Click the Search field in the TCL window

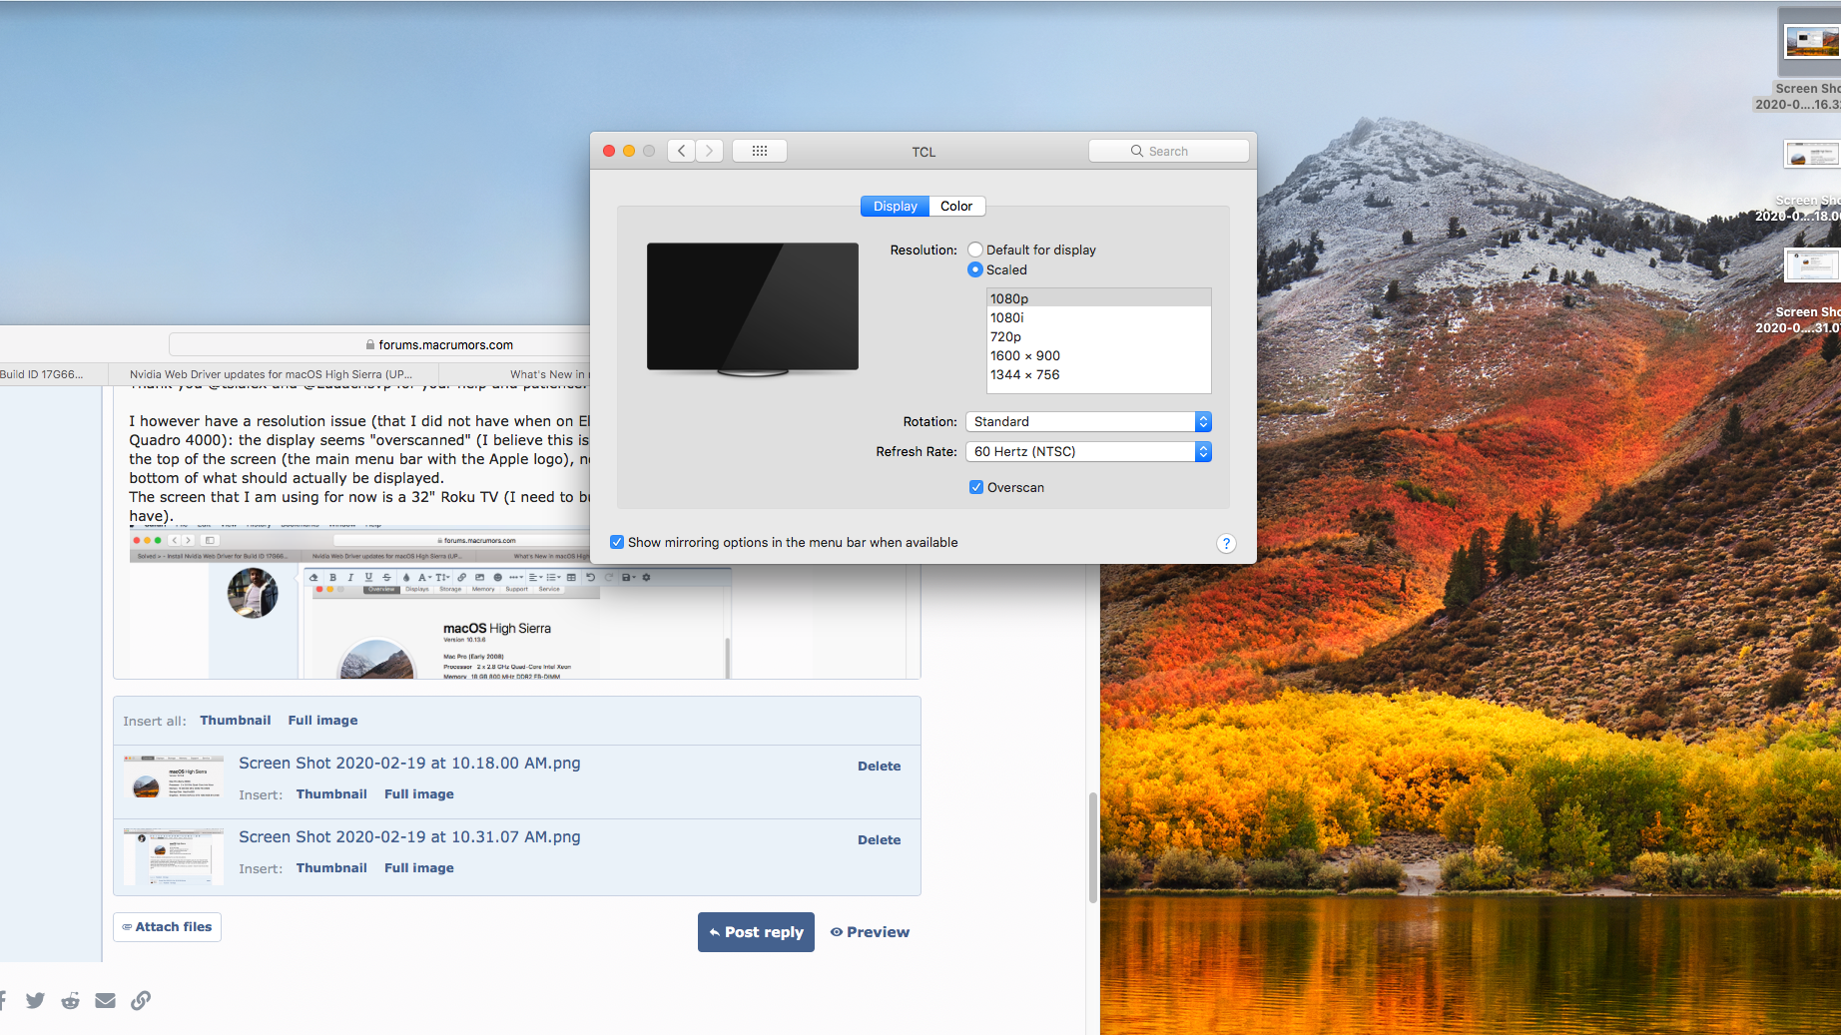(1168, 151)
